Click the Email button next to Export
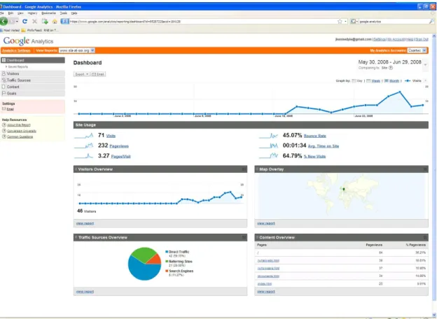Screen dimensions: 437x319 (x=98, y=74)
